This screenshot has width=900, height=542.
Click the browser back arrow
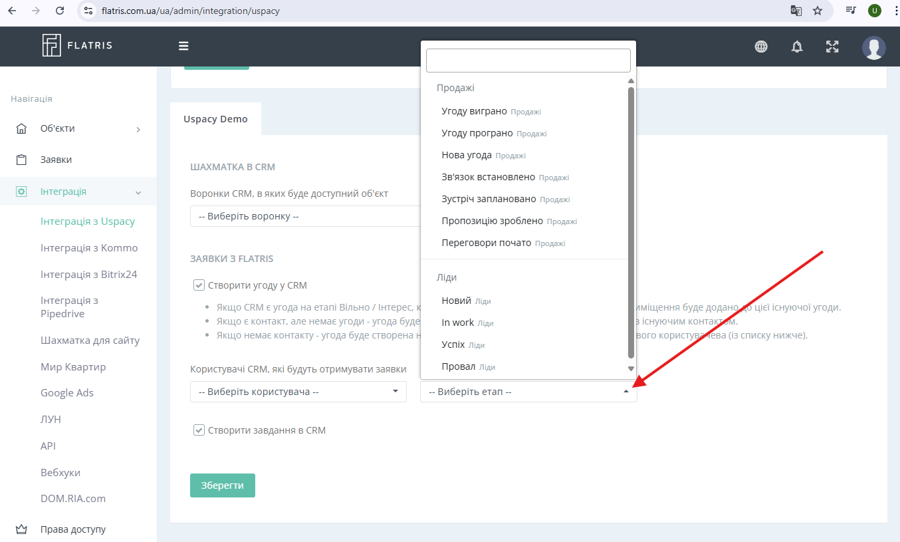coord(12,11)
